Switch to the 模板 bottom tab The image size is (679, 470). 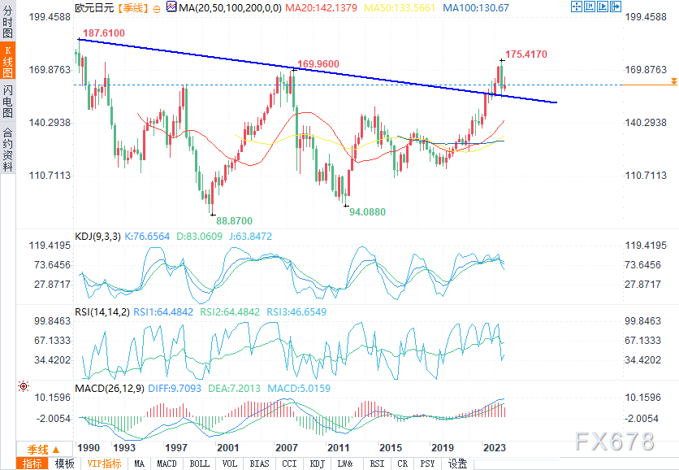pos(64,463)
